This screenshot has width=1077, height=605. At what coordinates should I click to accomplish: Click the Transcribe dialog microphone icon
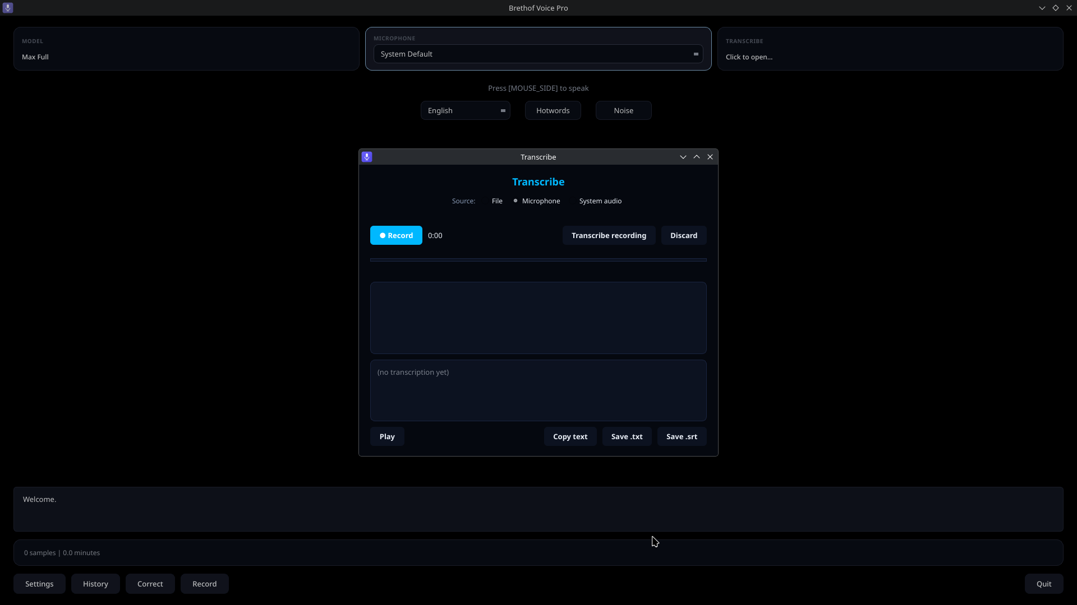(367, 157)
